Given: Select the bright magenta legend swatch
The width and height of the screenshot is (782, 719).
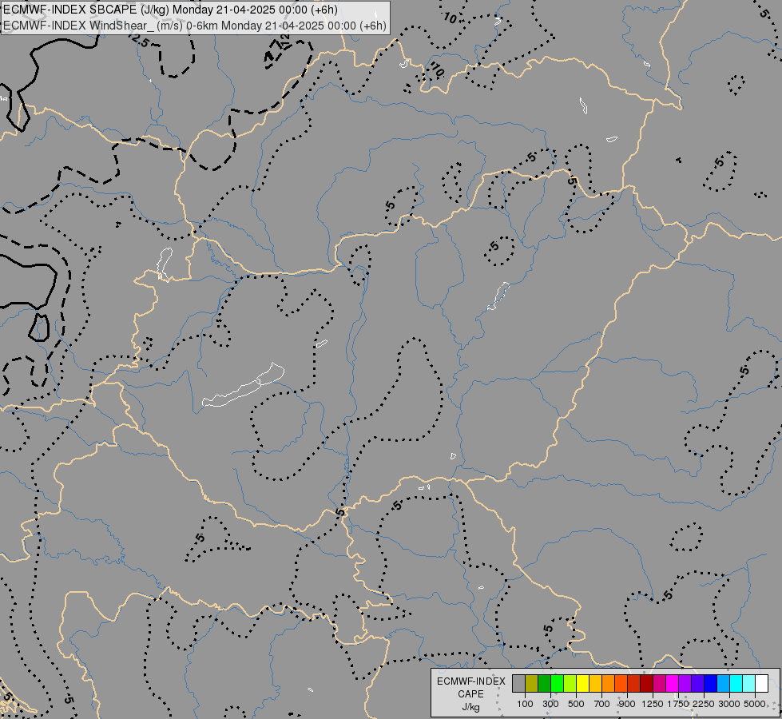Looking at the screenshot, I should pyautogui.click(x=673, y=684).
